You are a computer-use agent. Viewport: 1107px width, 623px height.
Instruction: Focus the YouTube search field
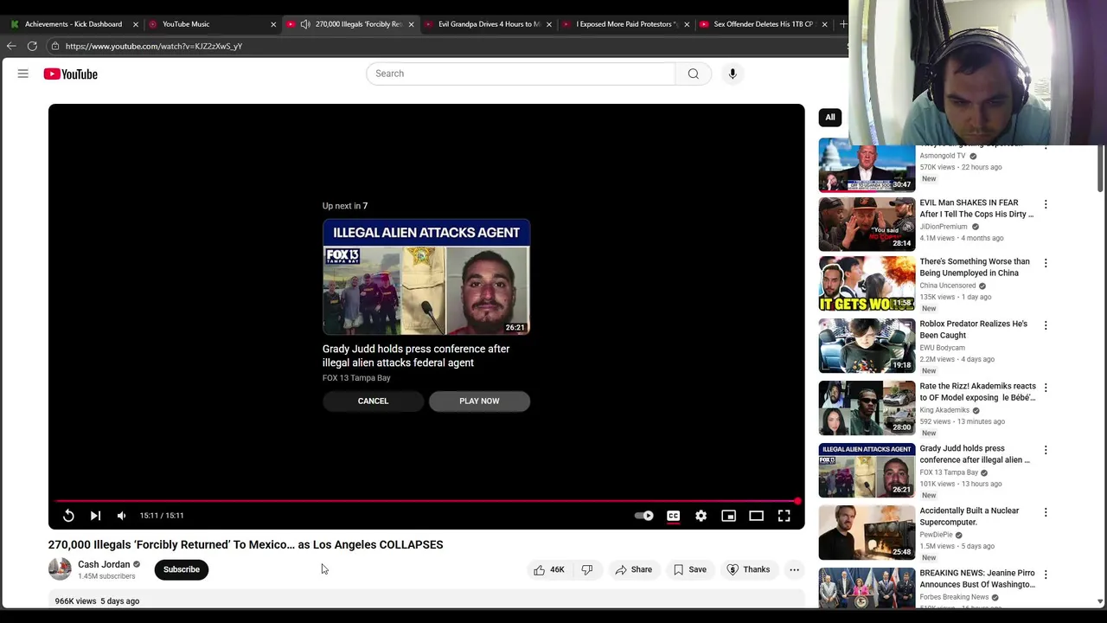point(521,74)
